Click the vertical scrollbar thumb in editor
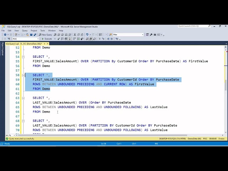 click(226, 85)
